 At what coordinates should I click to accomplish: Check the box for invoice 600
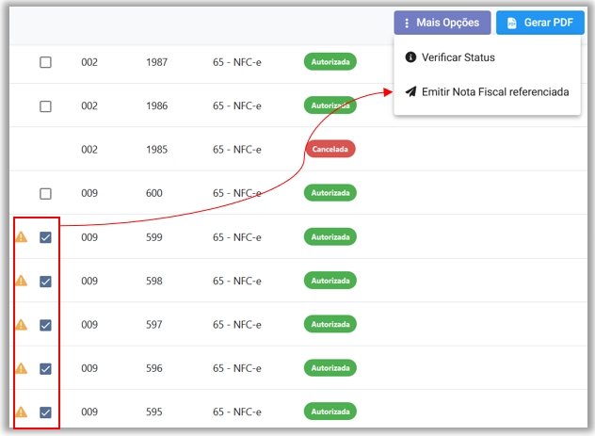(45, 194)
